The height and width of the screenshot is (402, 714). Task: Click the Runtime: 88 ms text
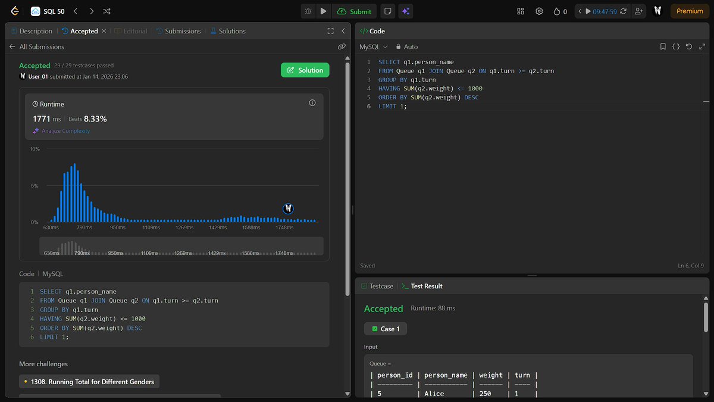[433, 308]
